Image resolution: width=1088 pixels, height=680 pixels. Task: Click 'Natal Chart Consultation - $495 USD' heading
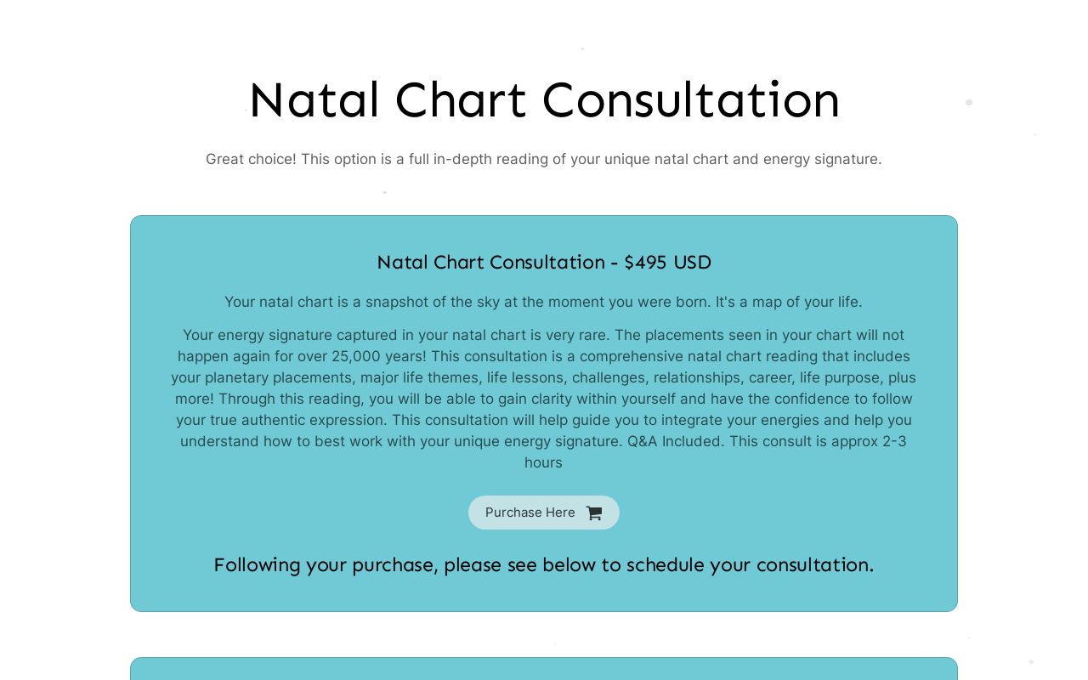544,263
